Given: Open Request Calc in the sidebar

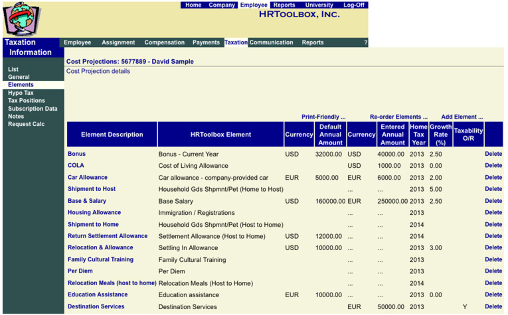Looking at the screenshot, I should 26,124.
